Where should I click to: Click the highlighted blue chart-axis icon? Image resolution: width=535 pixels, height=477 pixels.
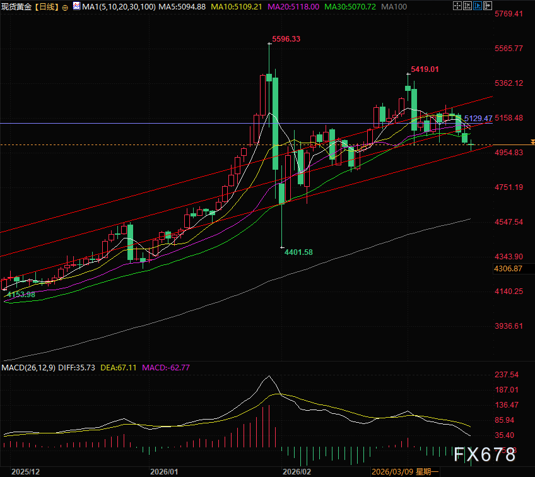pyautogui.click(x=478, y=6)
